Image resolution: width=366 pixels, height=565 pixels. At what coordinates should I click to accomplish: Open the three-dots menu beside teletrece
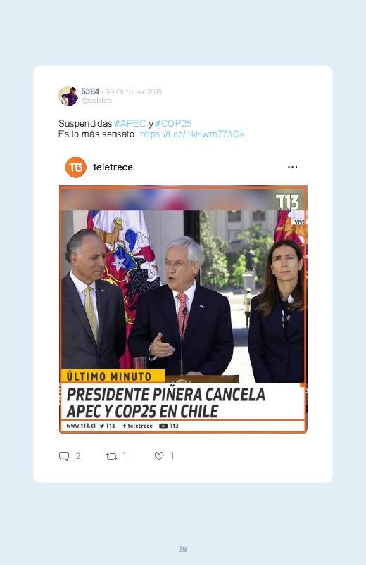(x=292, y=167)
